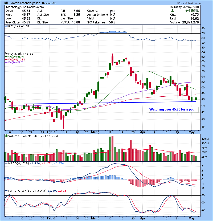Click the P/E value 5.65

77,11
